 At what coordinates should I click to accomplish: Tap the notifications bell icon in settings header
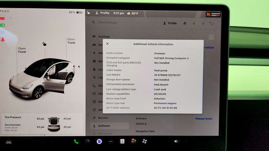coord(194,23)
